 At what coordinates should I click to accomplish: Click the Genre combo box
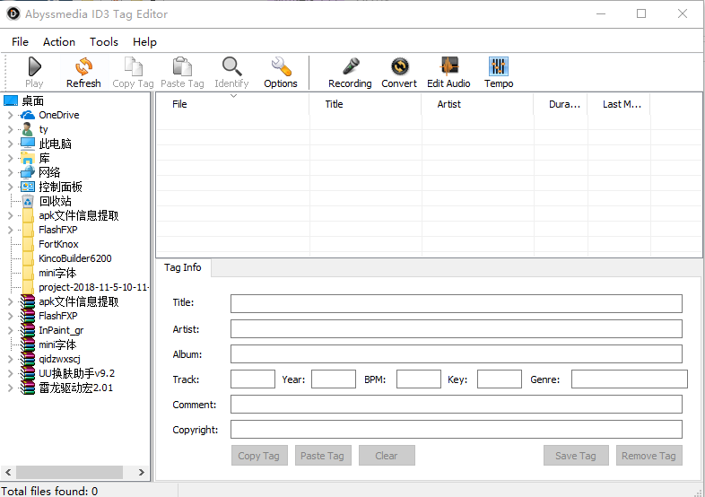point(629,379)
